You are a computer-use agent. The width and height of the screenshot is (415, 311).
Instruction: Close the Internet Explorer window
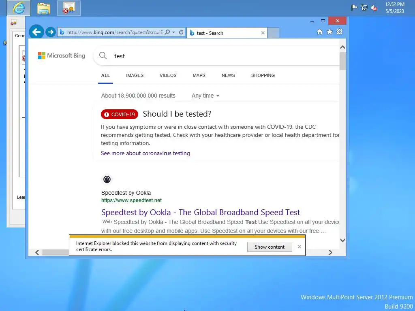click(337, 21)
